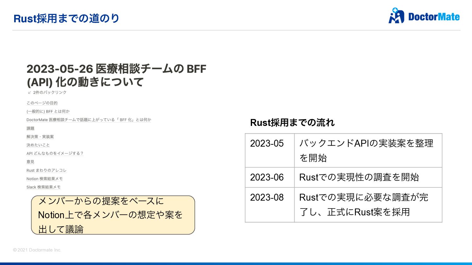Open the (一般的に) BFF とは何か link

point(48,111)
